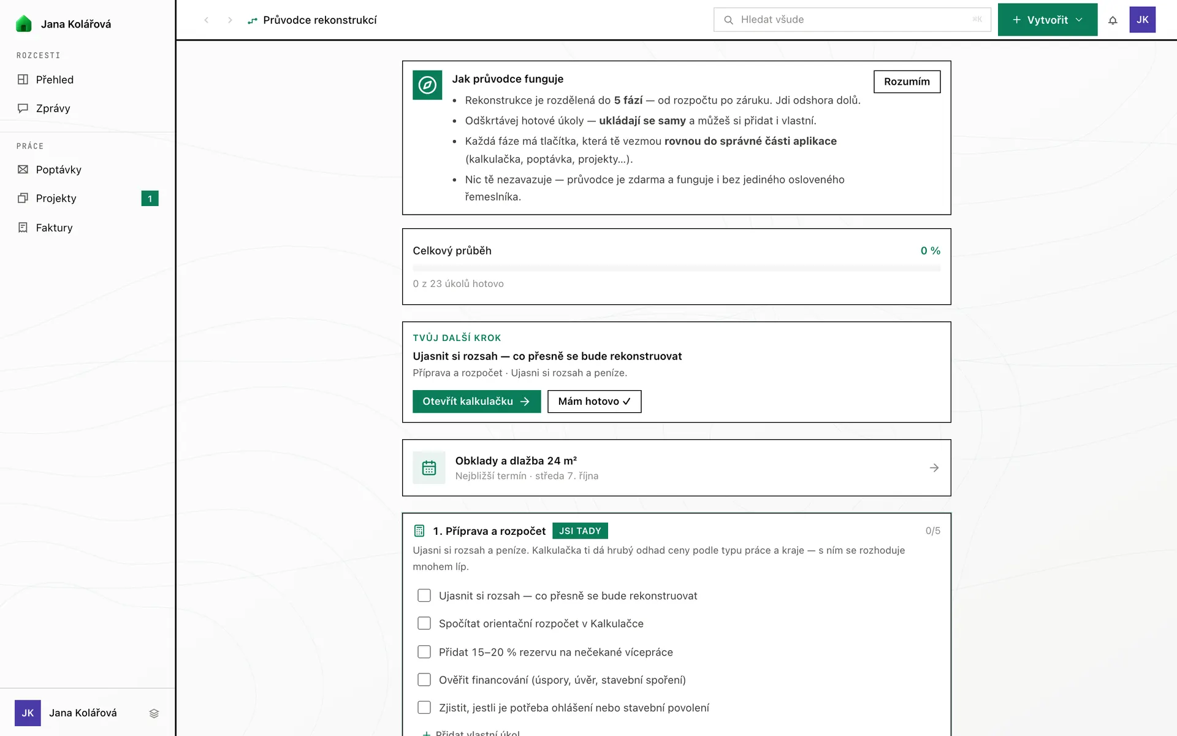Go forward with the right arrow
Screen dimensions: 1177x736
click(x=230, y=20)
